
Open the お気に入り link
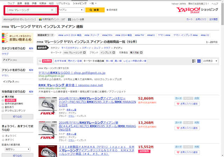pos(201,19)
